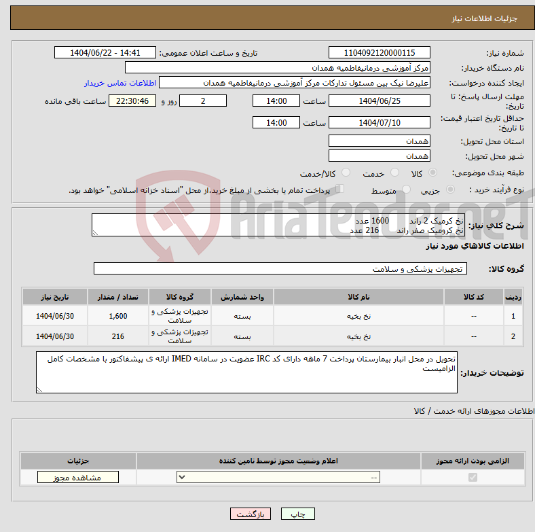535x532 pixels.
Task: Choose the متوسط purchase type radio
Action: 406,189
